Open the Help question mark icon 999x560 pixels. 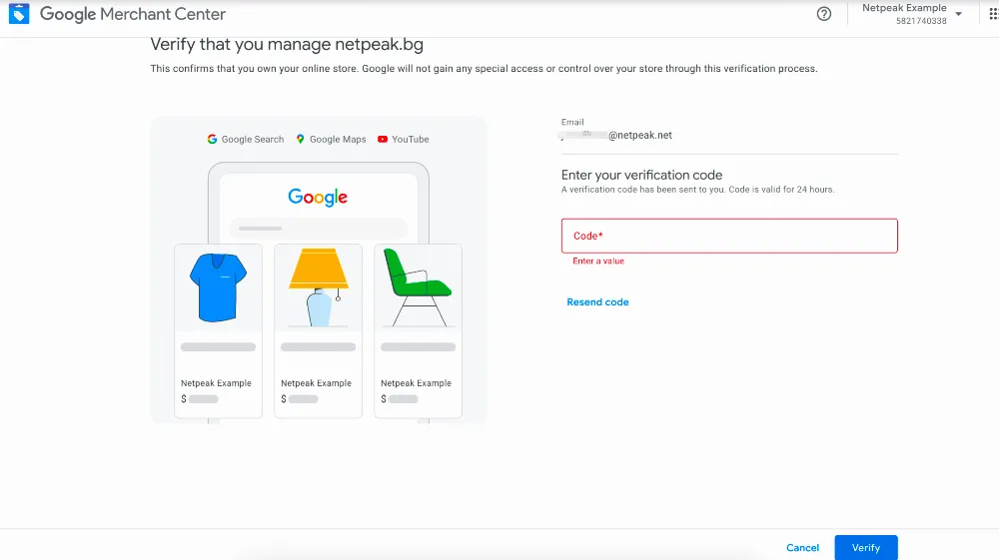pyautogui.click(x=824, y=14)
